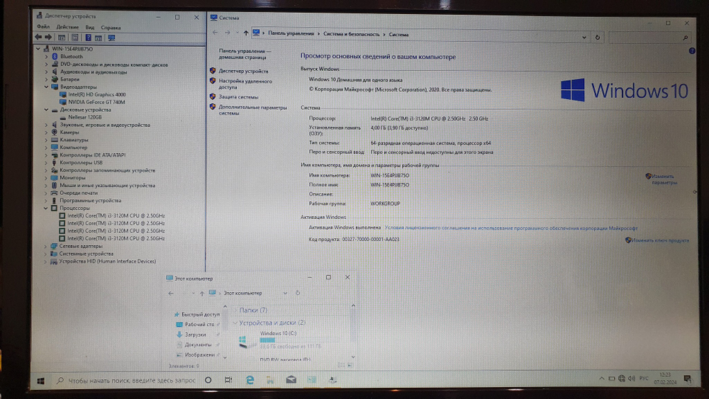Click the blue help icon in Device Manager toolbar
The width and height of the screenshot is (709, 399).
(x=88, y=38)
